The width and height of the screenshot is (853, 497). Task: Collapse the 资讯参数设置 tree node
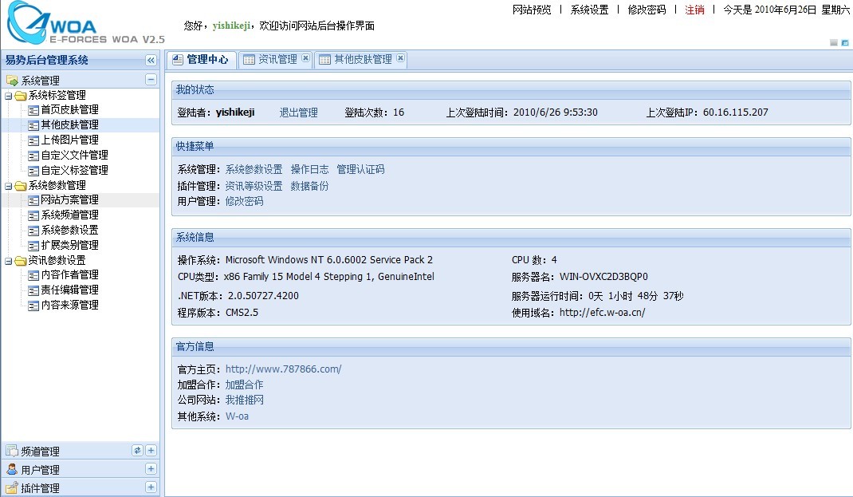click(8, 261)
